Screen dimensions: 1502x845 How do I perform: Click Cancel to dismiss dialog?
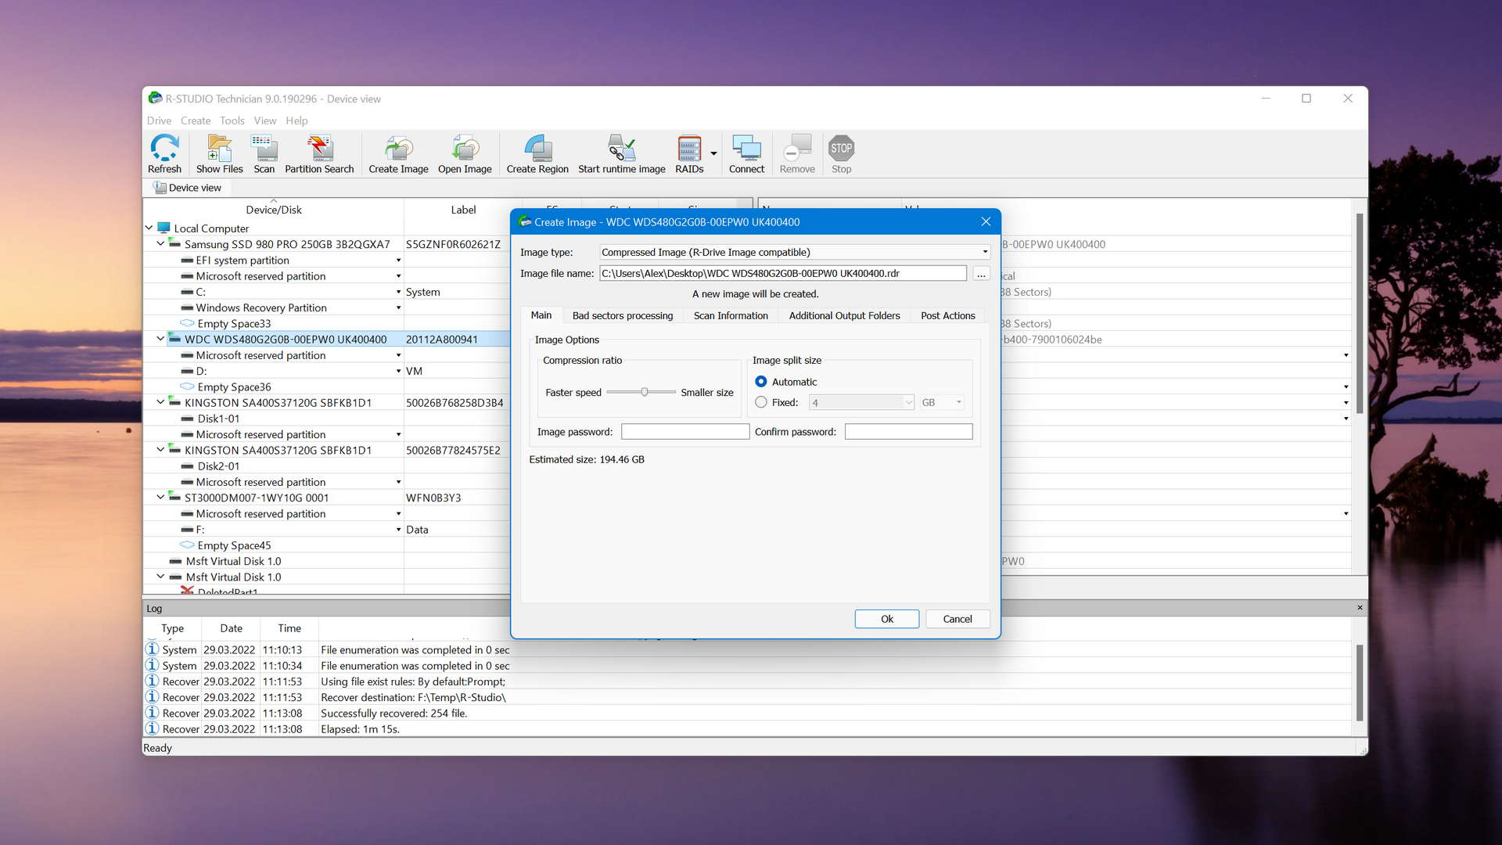[x=956, y=619]
